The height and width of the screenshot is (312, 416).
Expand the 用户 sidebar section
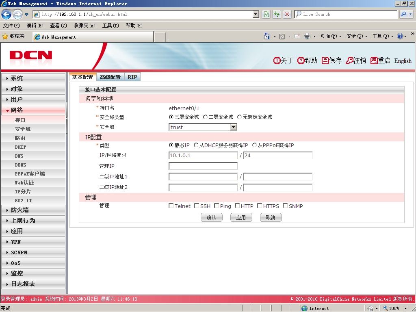coord(33,100)
